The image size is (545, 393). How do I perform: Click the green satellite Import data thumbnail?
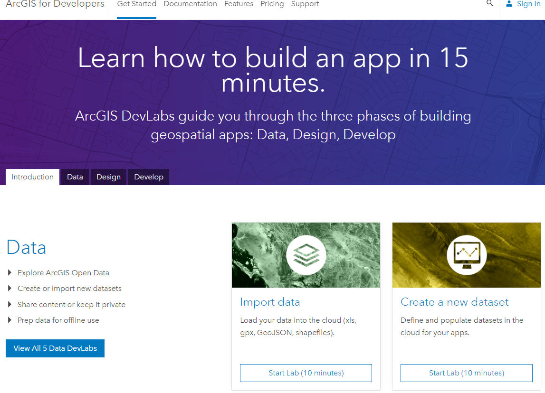306,255
